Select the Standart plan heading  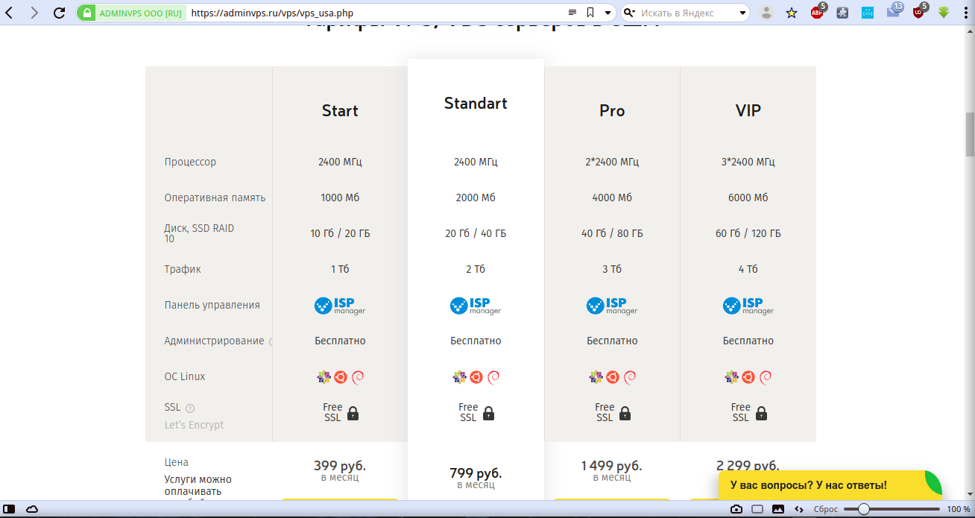476,104
